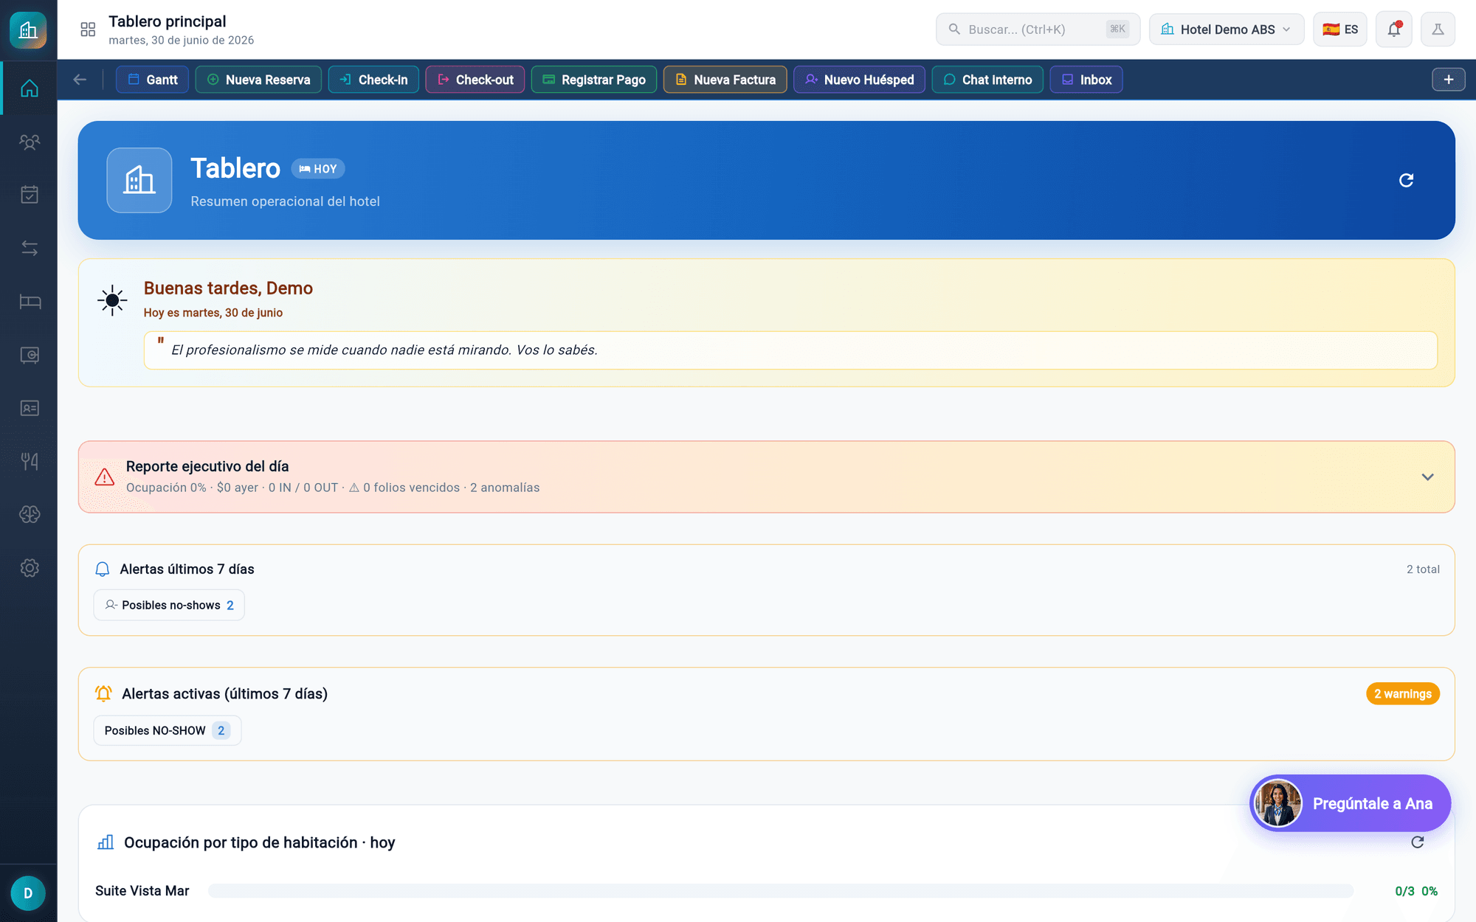Open Nueva Reserva shortcut
The height and width of the screenshot is (922, 1476).
258,80
